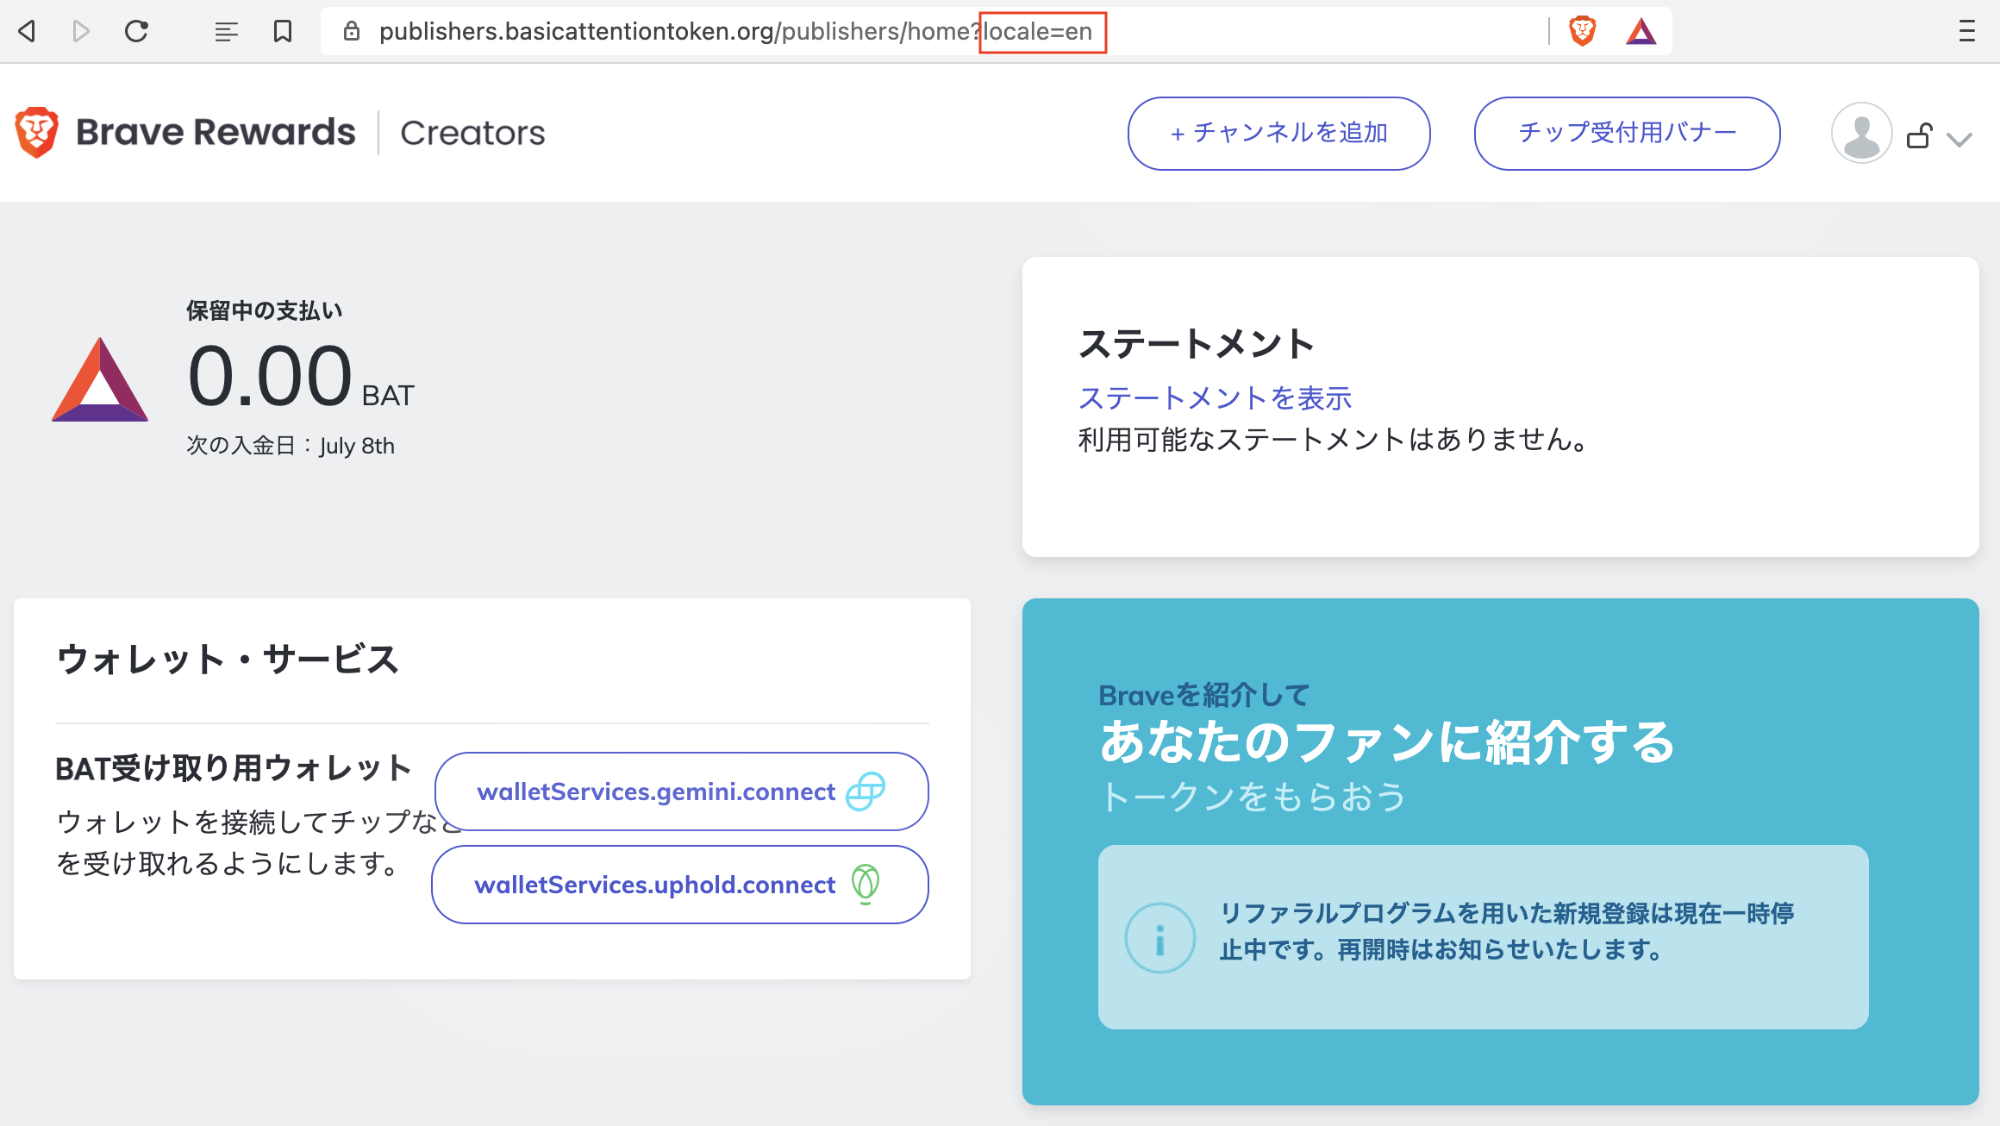Click the large BAT triangle logo
The width and height of the screenshot is (2000, 1126).
tap(100, 379)
